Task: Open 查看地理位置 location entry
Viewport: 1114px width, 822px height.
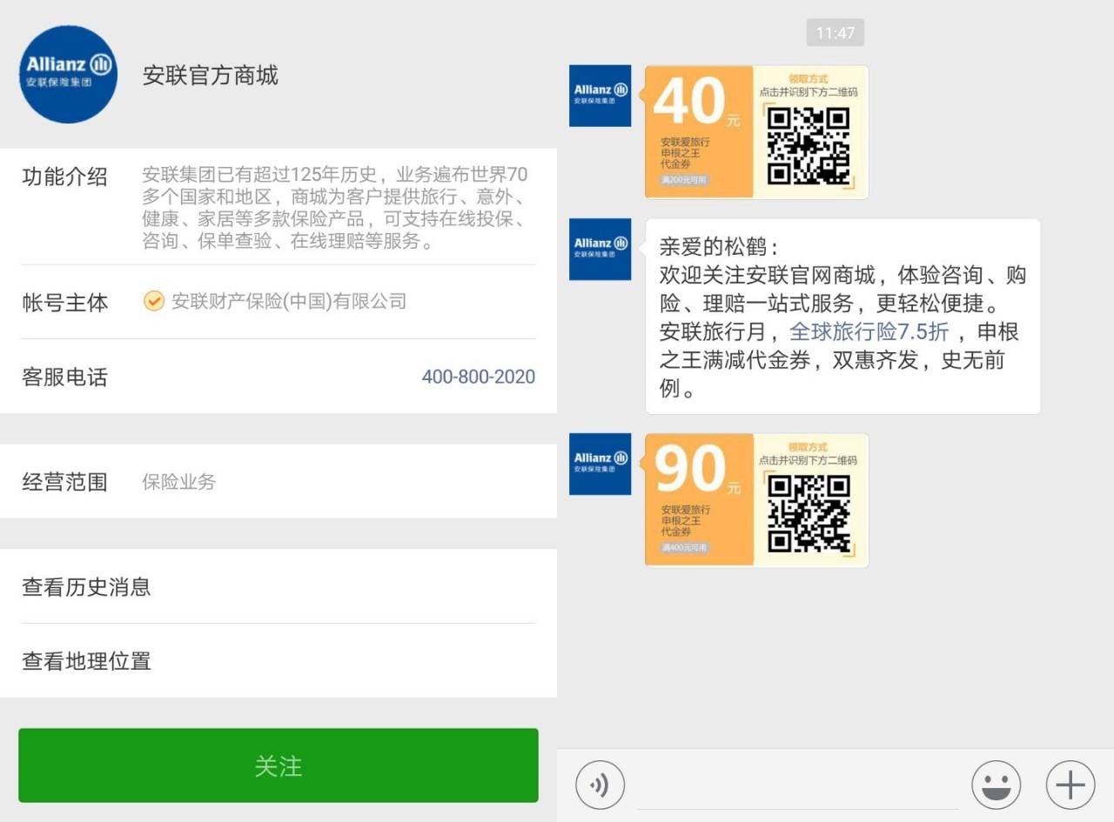Action: tap(278, 660)
